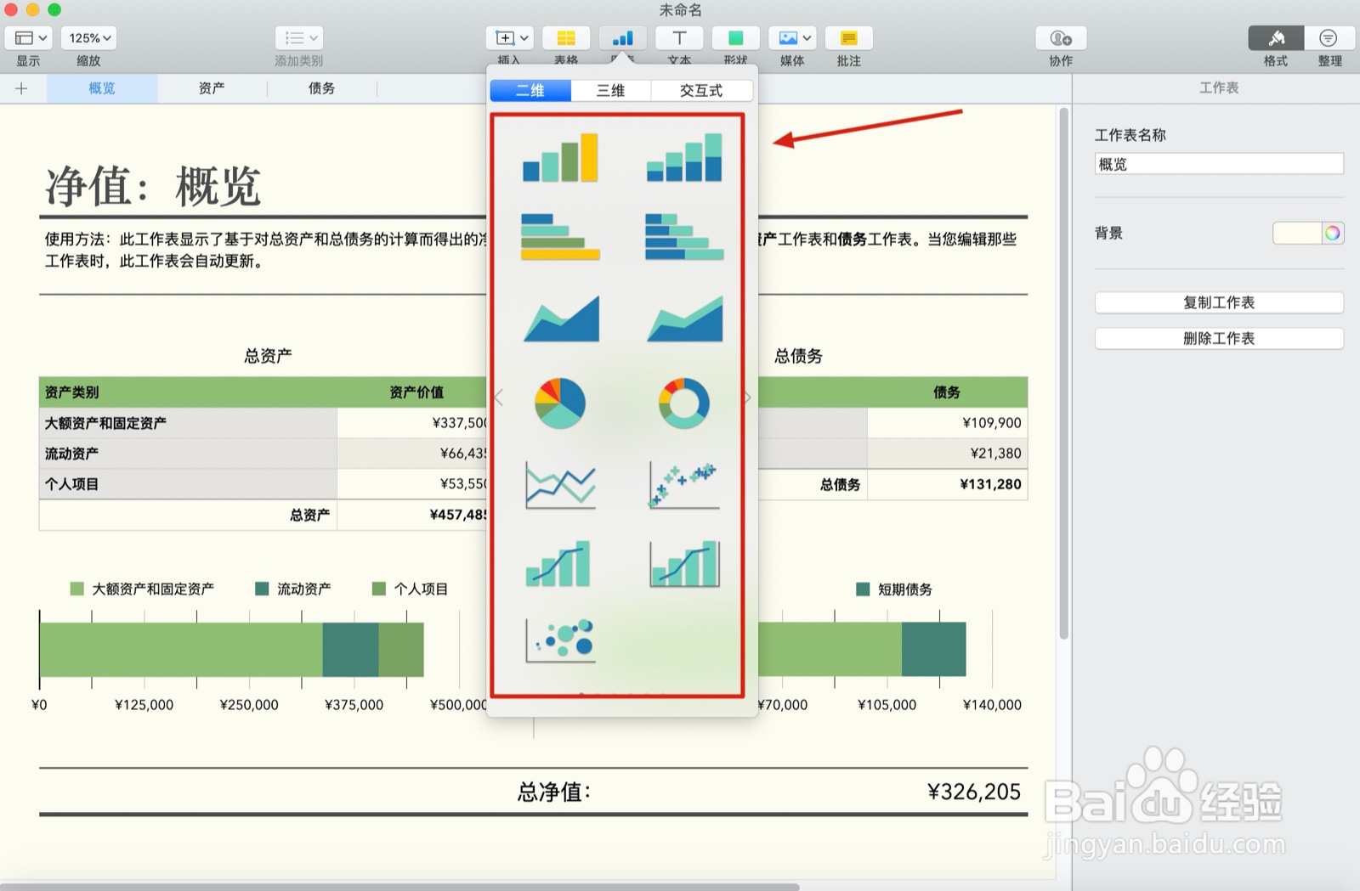This screenshot has width=1360, height=891.
Task: Open the 债务 sheet tab
Action: [321, 87]
